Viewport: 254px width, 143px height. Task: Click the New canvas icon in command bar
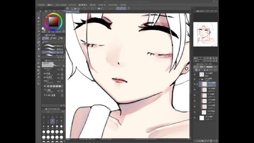pos(71,8)
